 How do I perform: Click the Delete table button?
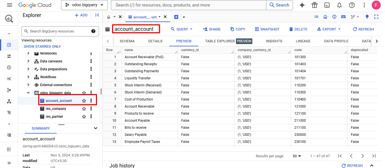(x=298, y=29)
